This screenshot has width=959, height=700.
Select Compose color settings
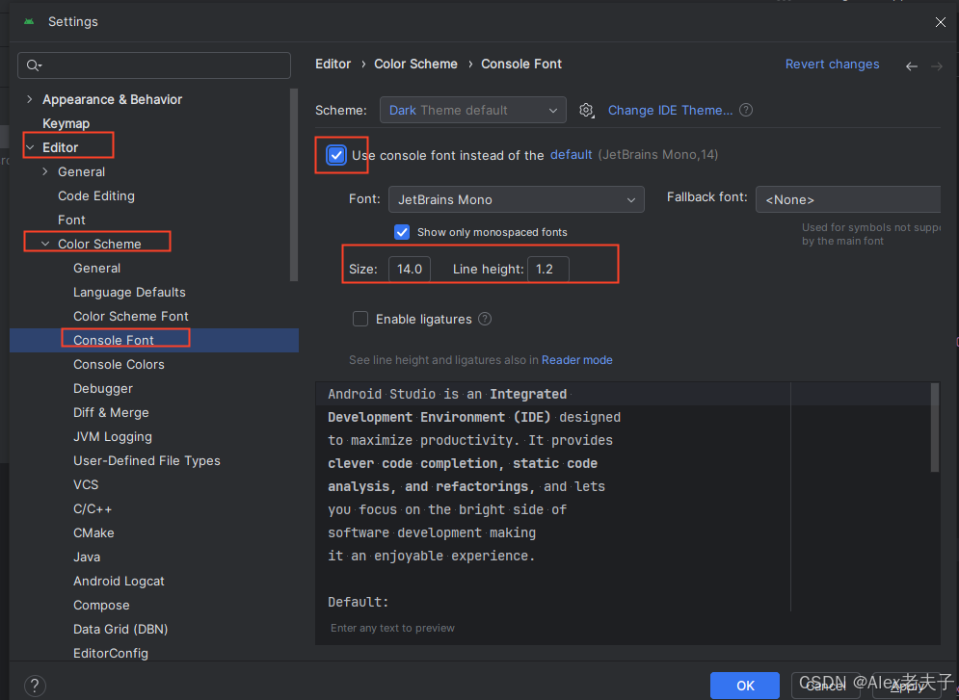pos(101,606)
